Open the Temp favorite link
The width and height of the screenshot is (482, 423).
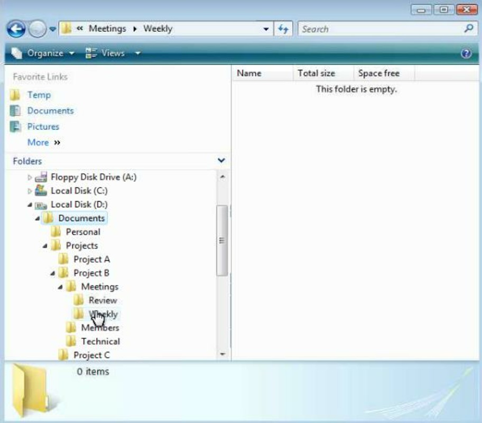(39, 95)
